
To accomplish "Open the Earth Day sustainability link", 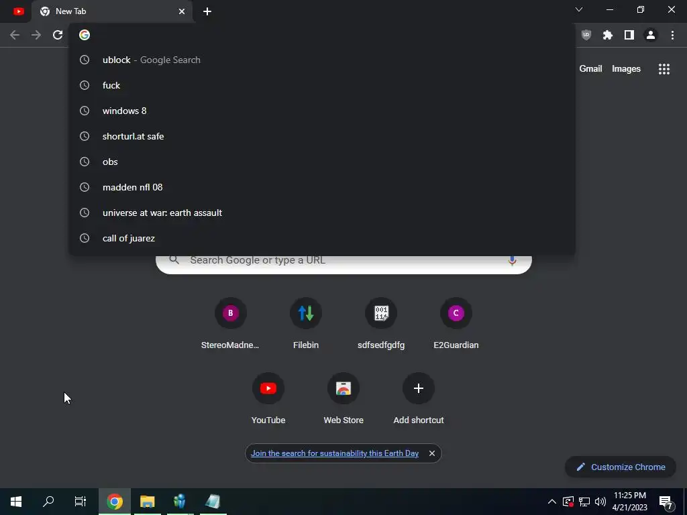I will tap(335, 453).
